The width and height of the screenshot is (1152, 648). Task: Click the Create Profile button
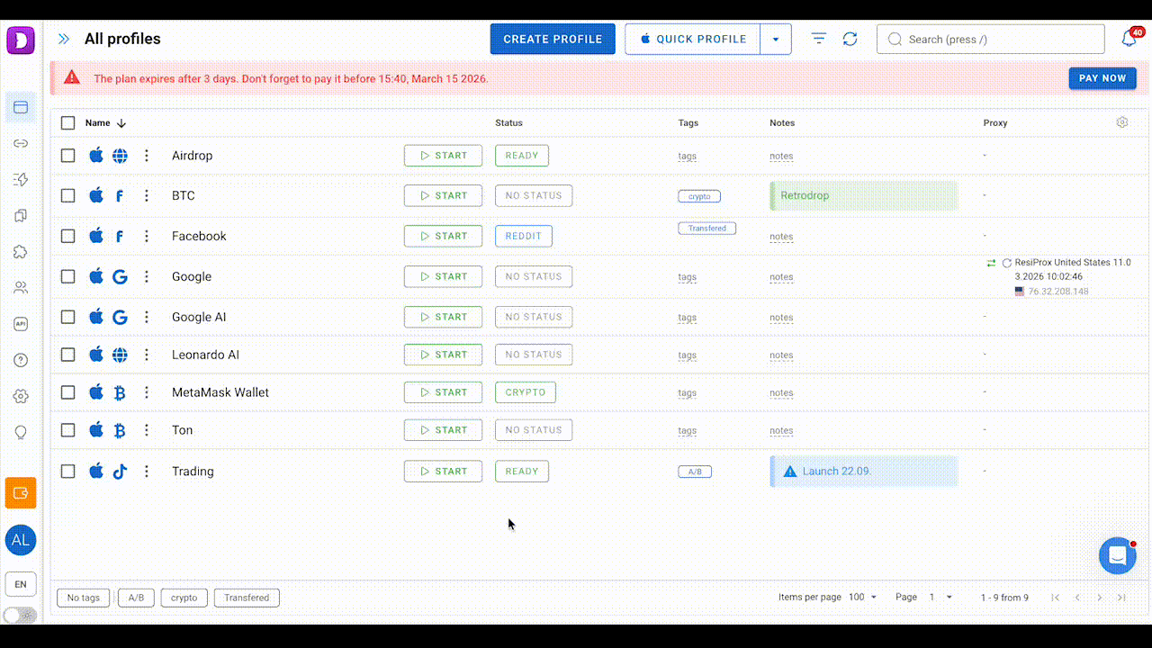point(553,40)
